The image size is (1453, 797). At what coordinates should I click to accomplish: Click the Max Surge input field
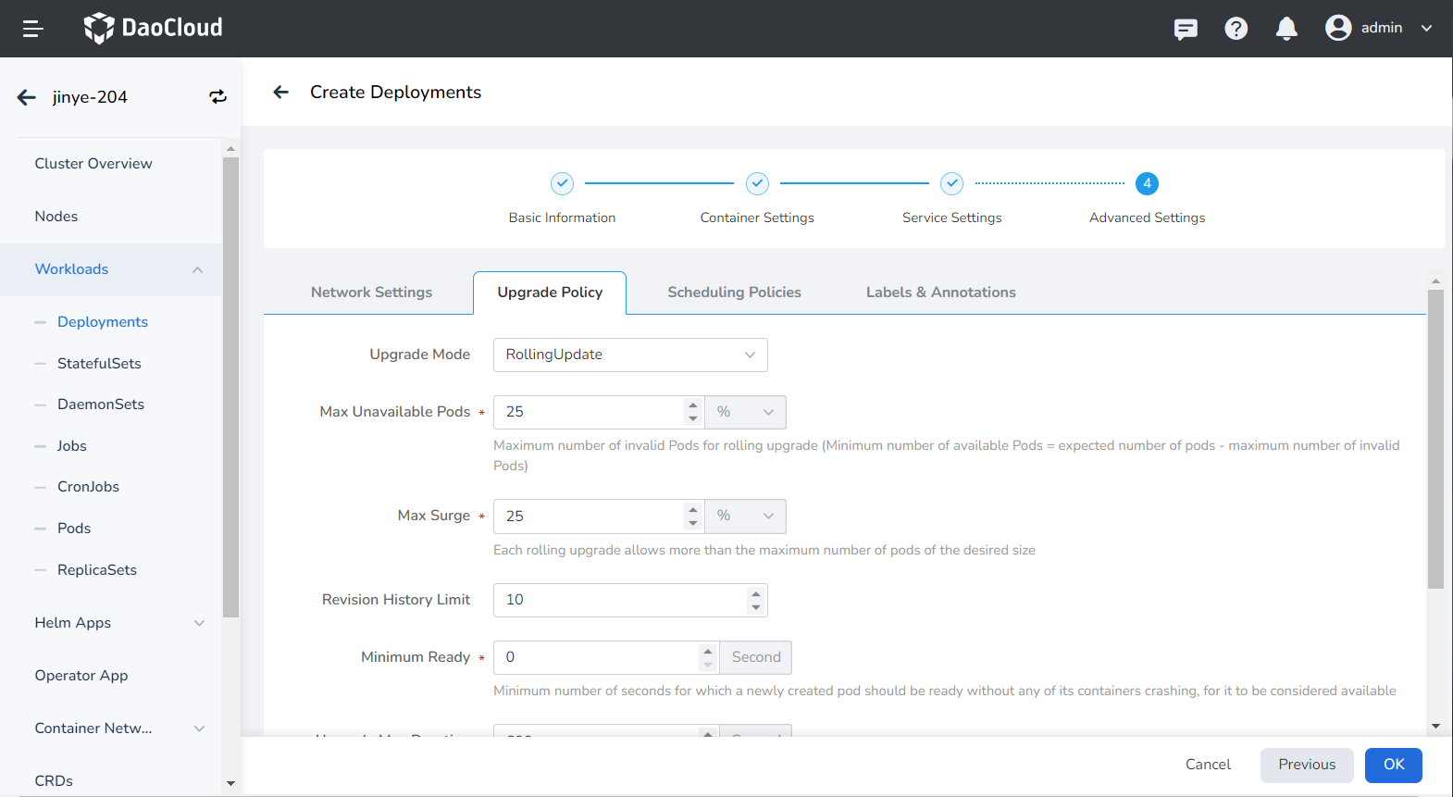coord(590,517)
